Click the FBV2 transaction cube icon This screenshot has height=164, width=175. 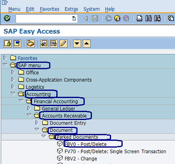[x=60, y=158]
